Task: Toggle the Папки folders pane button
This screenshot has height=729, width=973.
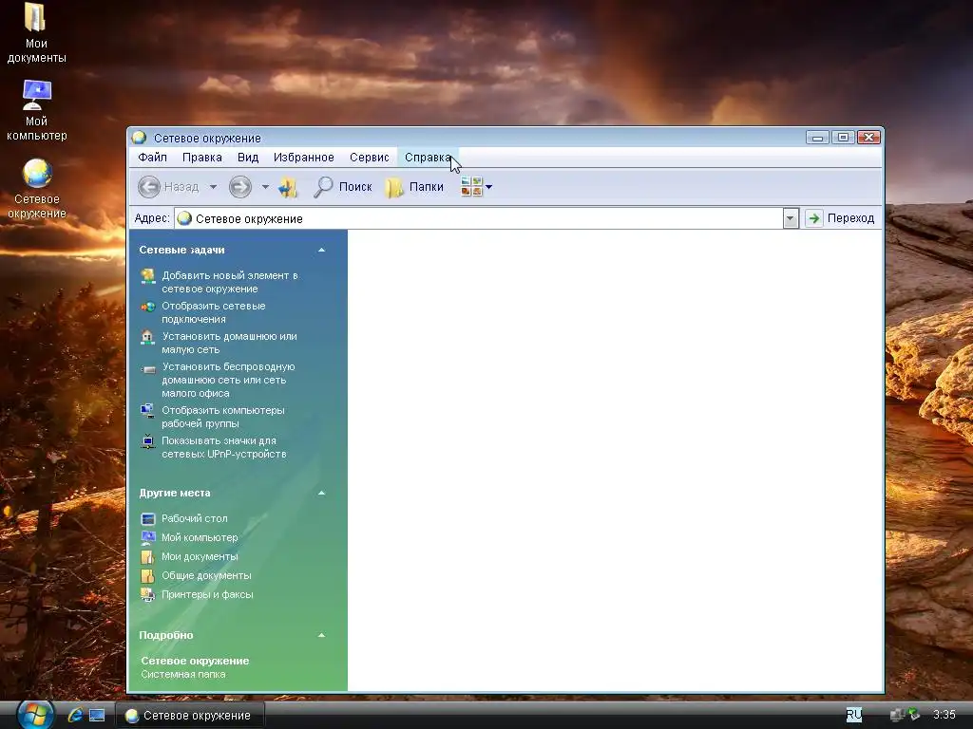Action: pyautogui.click(x=414, y=187)
